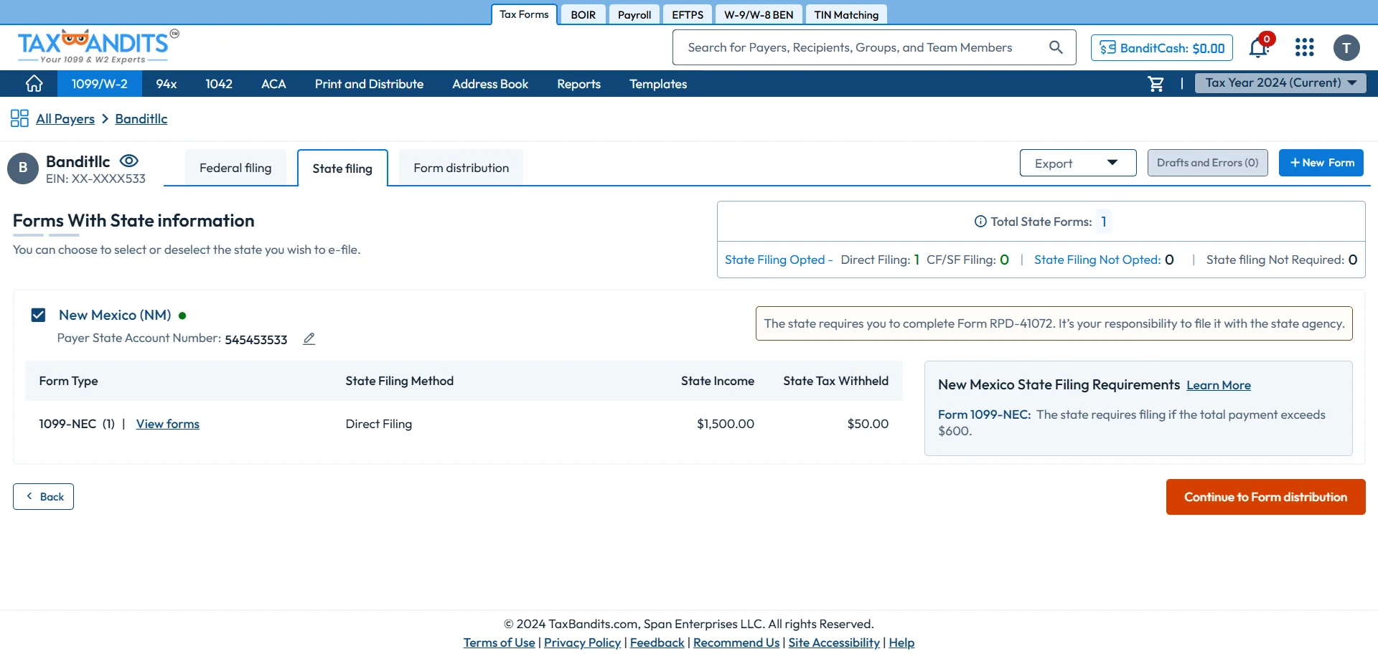The width and height of the screenshot is (1378, 659).
Task: Open Drafts and Errors (0)
Action: [x=1207, y=163]
